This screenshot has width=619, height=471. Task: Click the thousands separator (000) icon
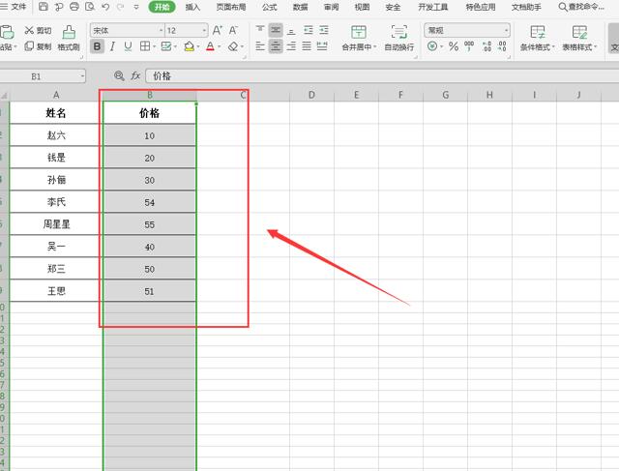[469, 46]
